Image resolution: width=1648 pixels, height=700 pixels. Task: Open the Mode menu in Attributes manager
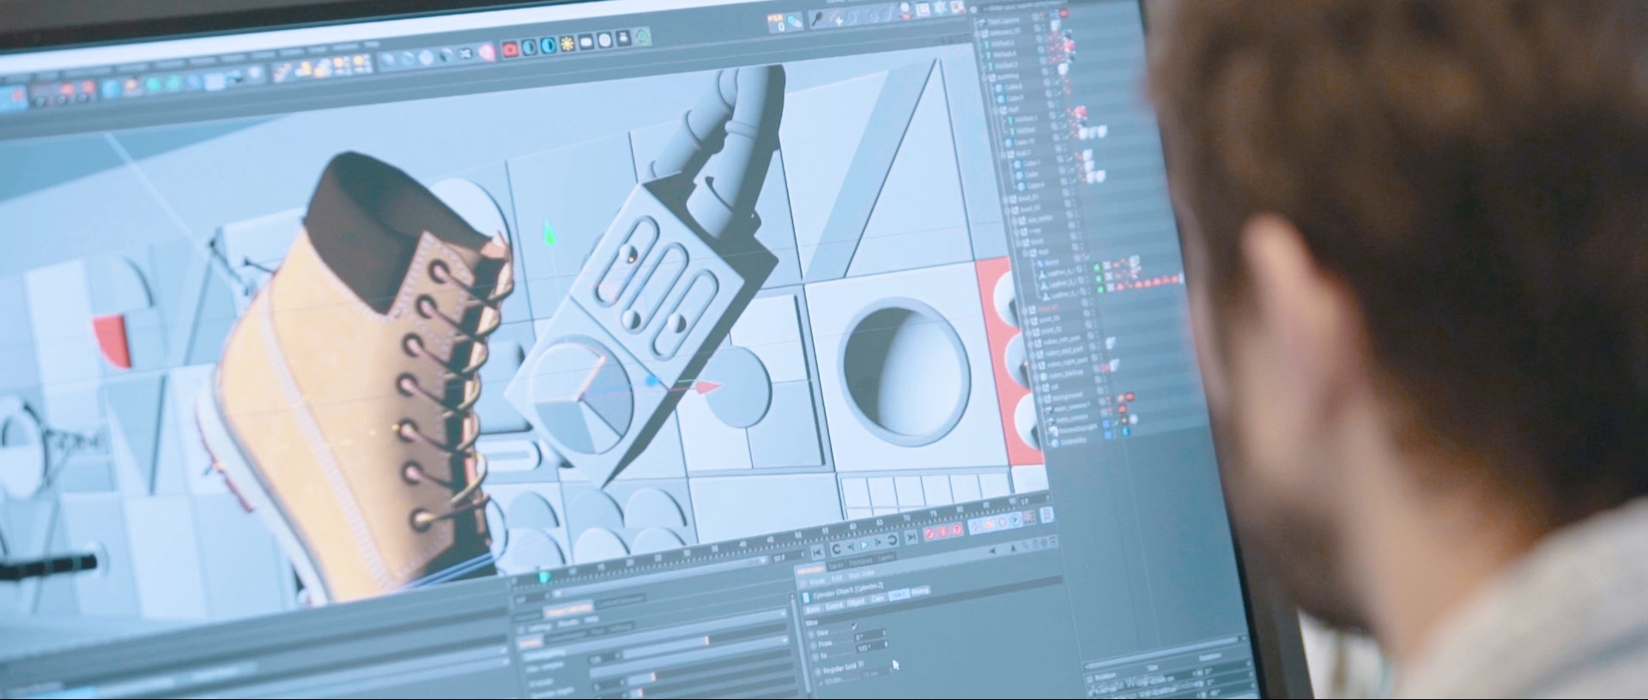click(817, 581)
